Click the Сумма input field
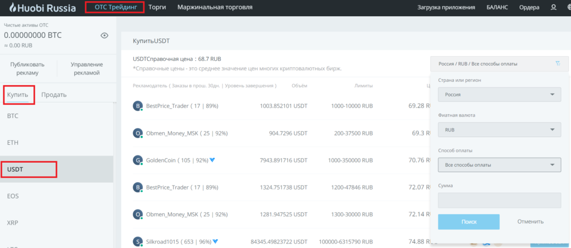 point(500,200)
